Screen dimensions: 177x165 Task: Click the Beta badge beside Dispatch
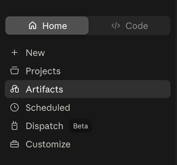(x=81, y=126)
